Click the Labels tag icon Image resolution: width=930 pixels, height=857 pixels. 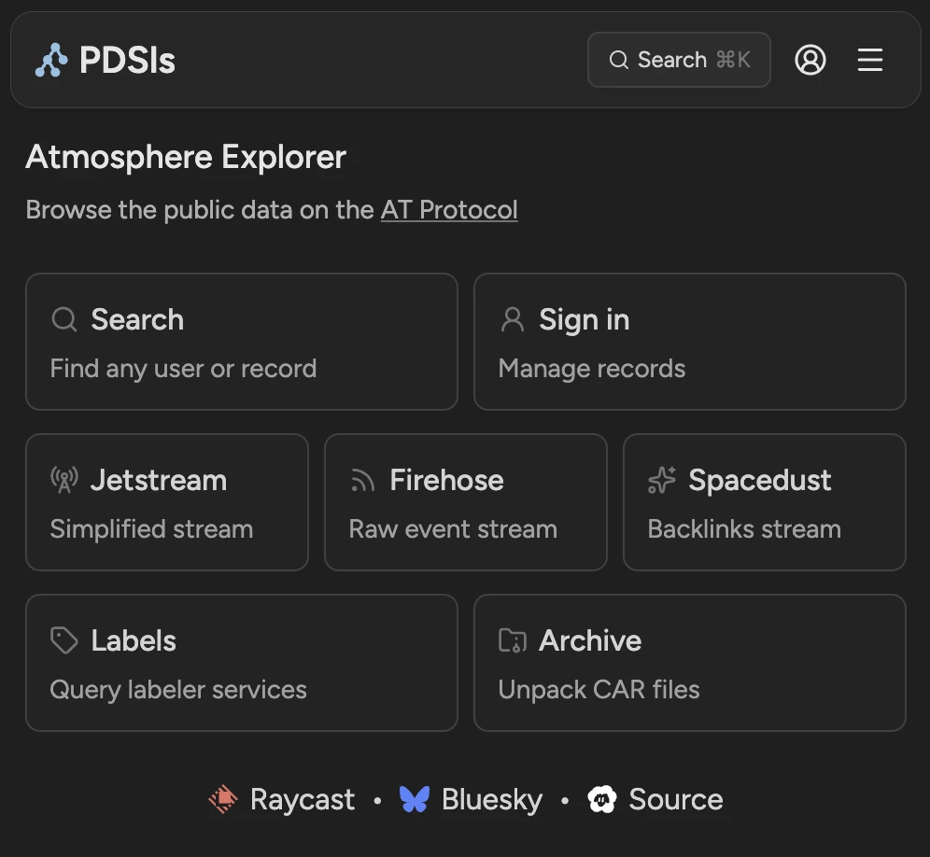click(64, 641)
